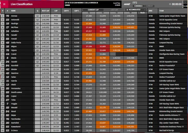This screenshot has height=133, width=188.
Task: Select rider Fernandez
Action: 16,88
